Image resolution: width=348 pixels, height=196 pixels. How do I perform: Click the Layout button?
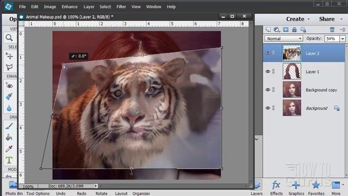(x=121, y=193)
